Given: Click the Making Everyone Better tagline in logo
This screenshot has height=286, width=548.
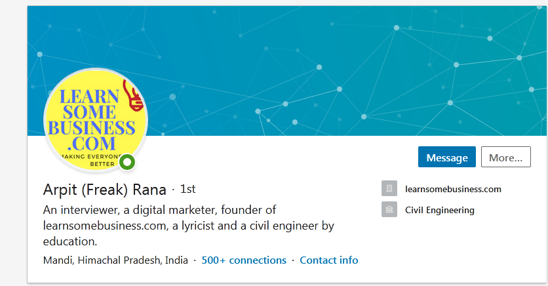Looking at the screenshot, I should tap(92, 160).
